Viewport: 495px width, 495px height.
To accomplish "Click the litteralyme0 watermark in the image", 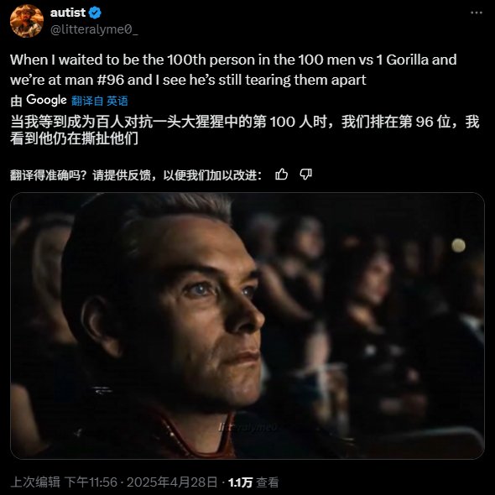I will [x=248, y=427].
